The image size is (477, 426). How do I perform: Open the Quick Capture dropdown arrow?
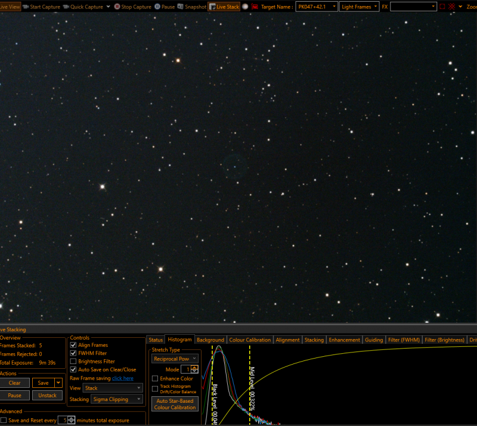108,7
